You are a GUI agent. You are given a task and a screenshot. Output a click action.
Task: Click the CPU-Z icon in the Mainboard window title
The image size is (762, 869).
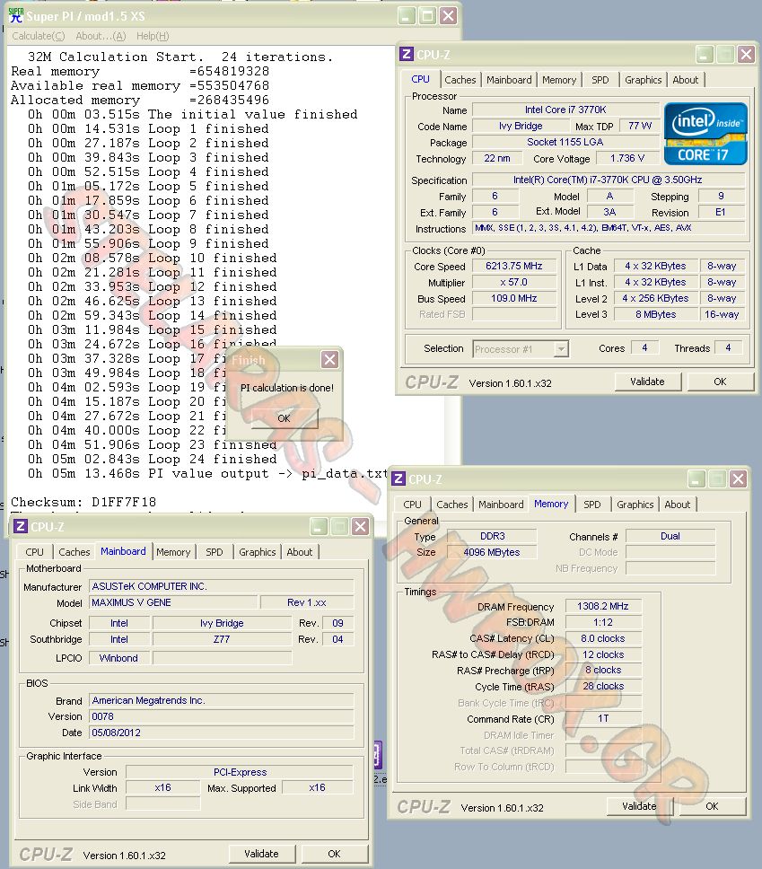coord(21,526)
